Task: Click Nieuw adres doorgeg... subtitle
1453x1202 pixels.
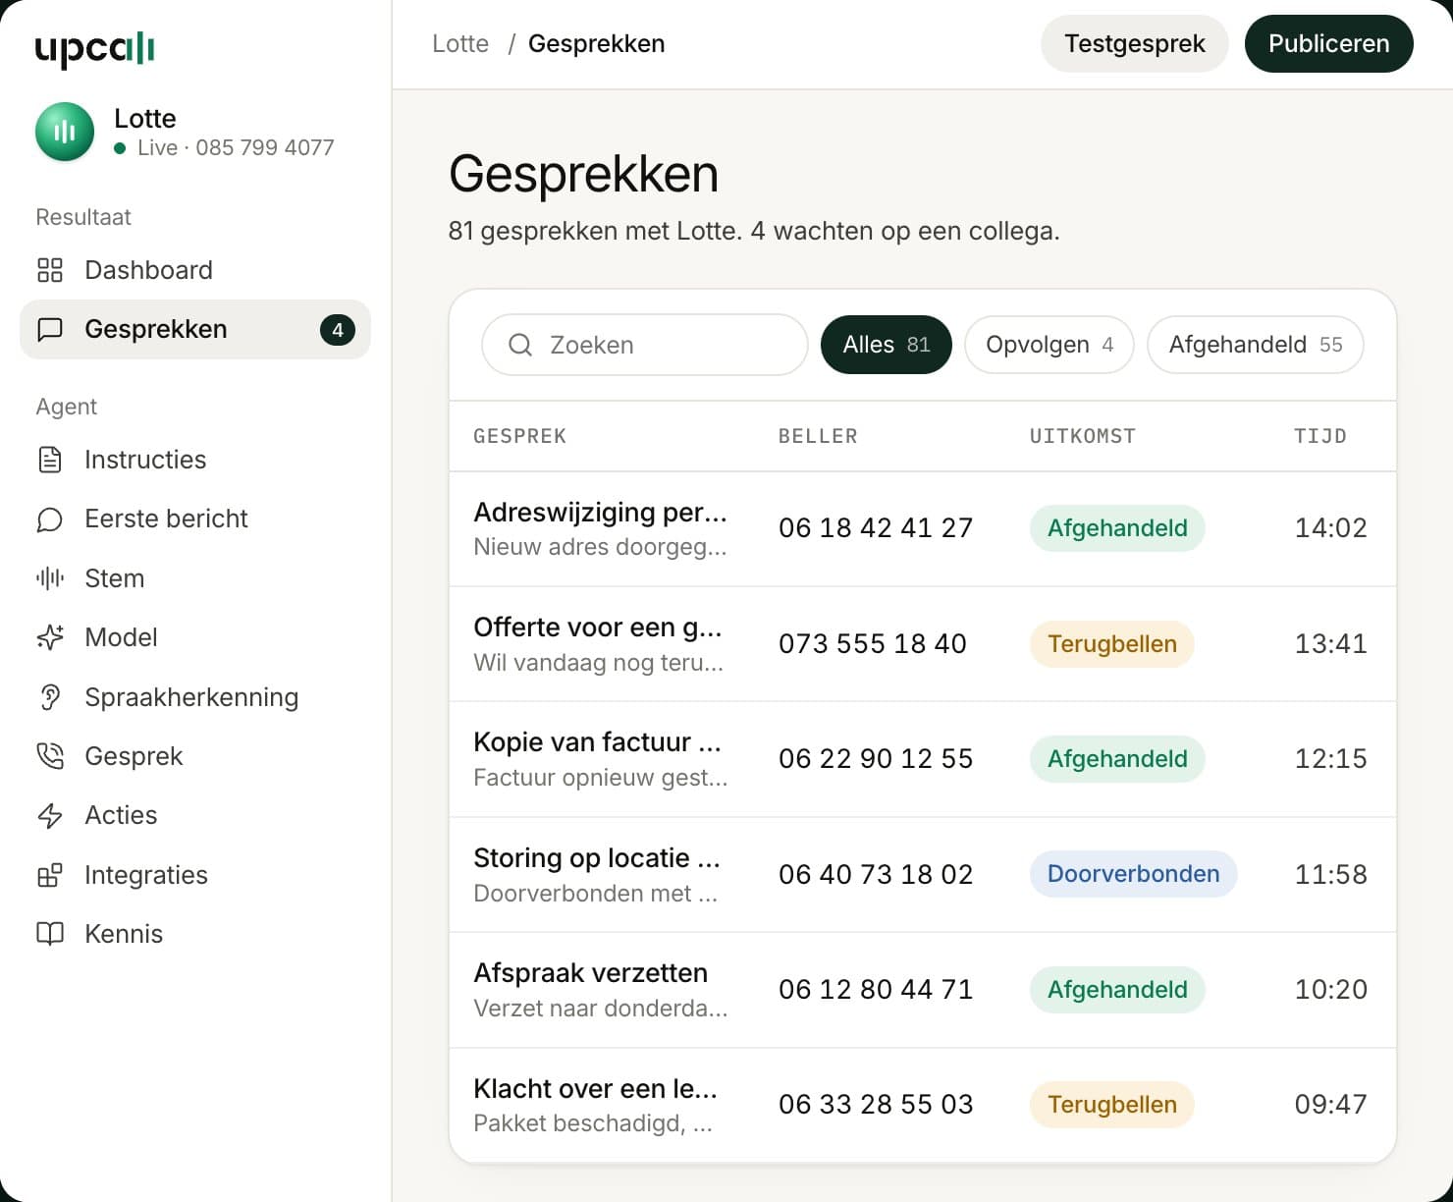Action: 600,547
